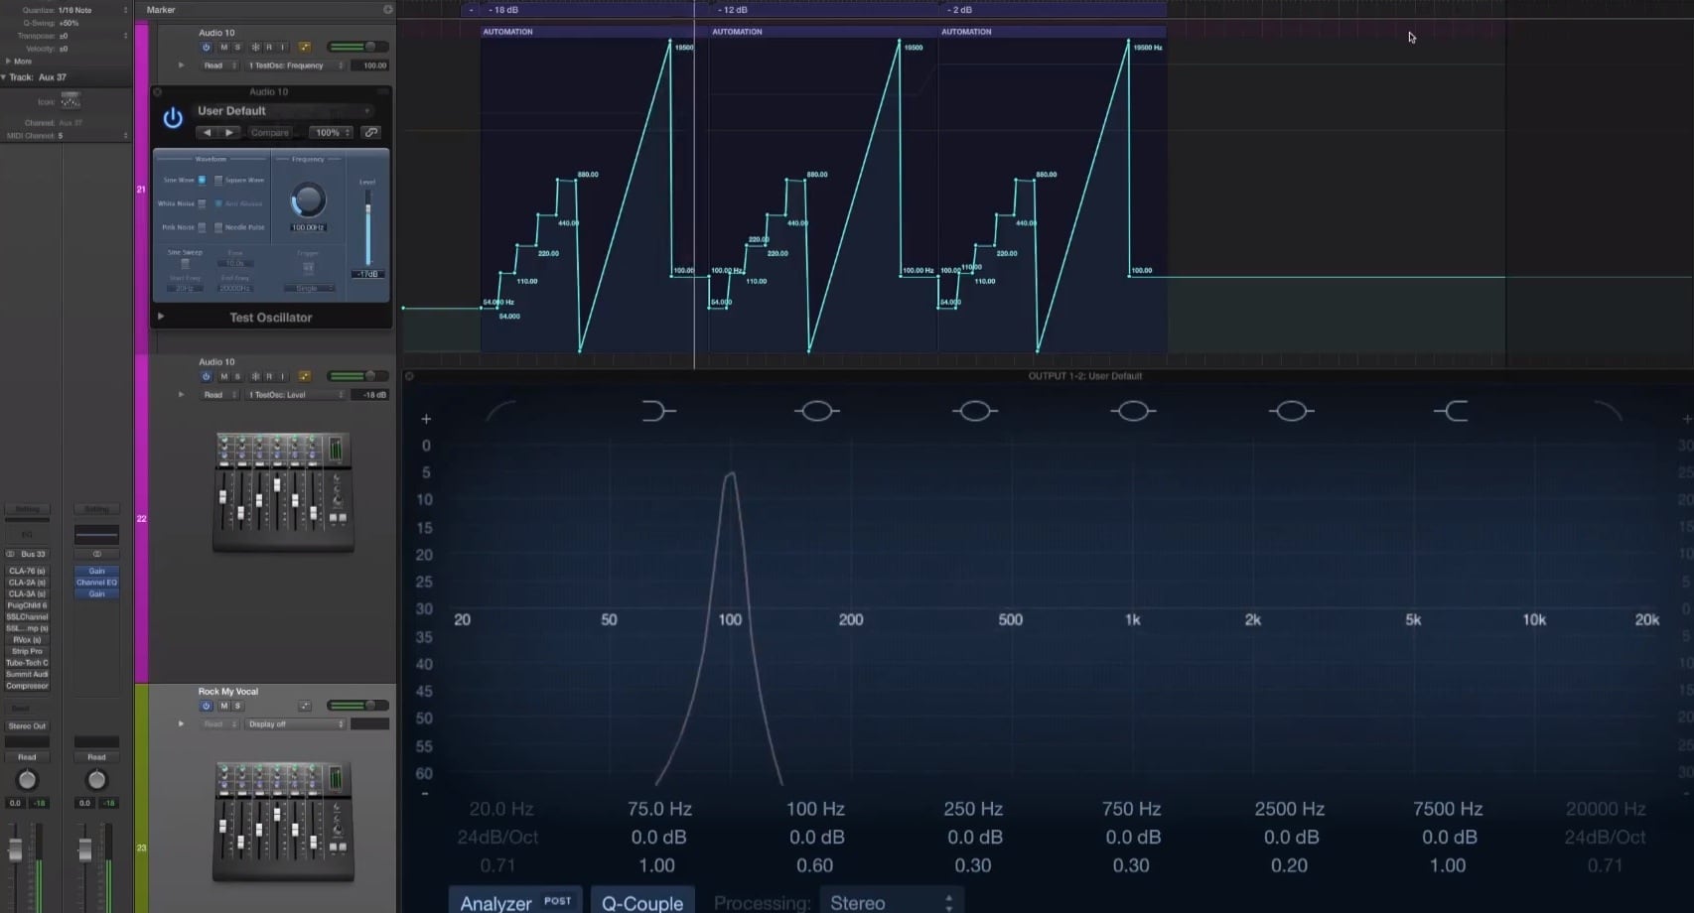1694x913 pixels.
Task: Open the Sine Sweep Single trigger mode menu
Action: 308,288
